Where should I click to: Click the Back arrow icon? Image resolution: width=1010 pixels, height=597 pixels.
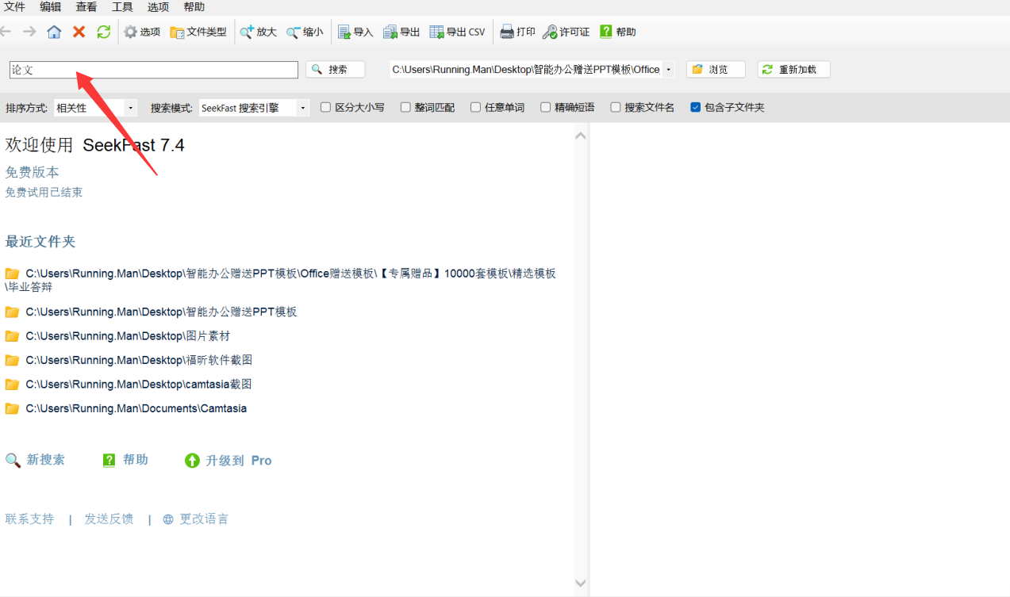[6, 32]
